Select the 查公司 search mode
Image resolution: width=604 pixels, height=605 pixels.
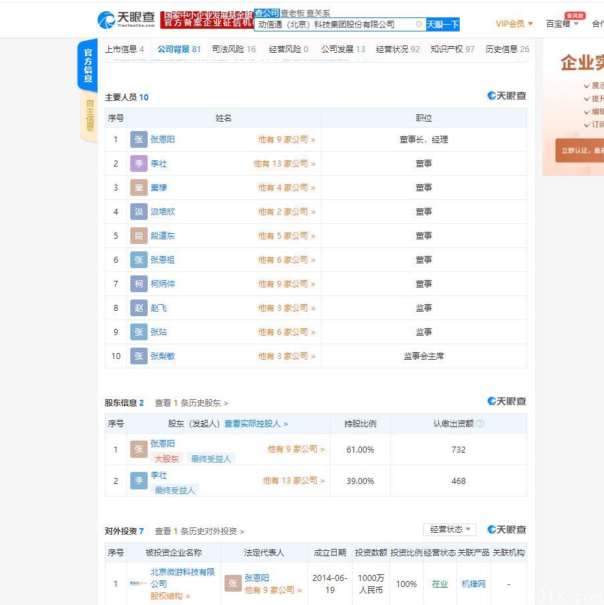267,13
